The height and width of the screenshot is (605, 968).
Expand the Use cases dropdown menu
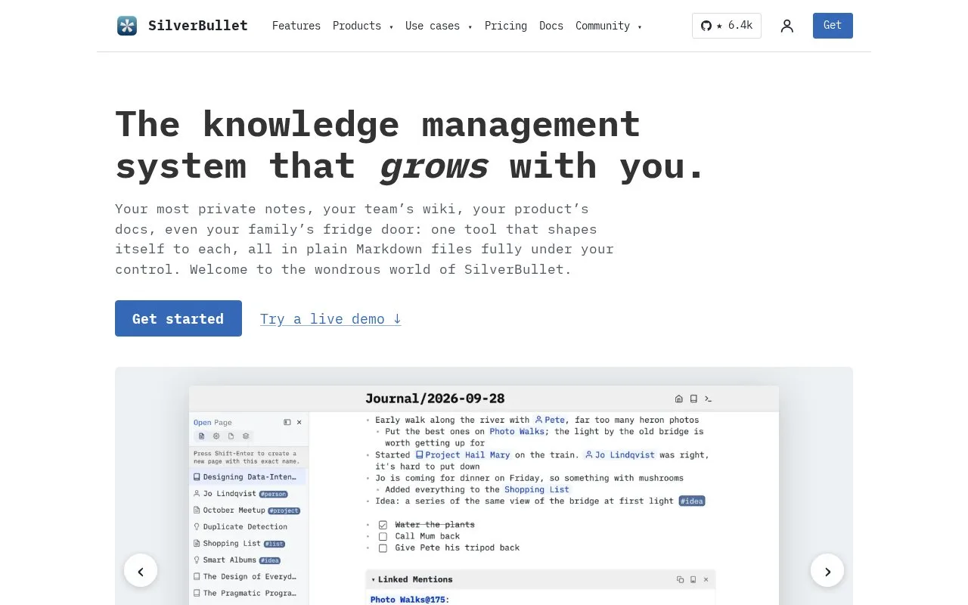[439, 26]
